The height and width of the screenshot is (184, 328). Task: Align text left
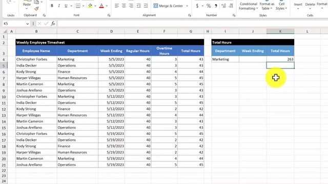click(x=117, y=6)
